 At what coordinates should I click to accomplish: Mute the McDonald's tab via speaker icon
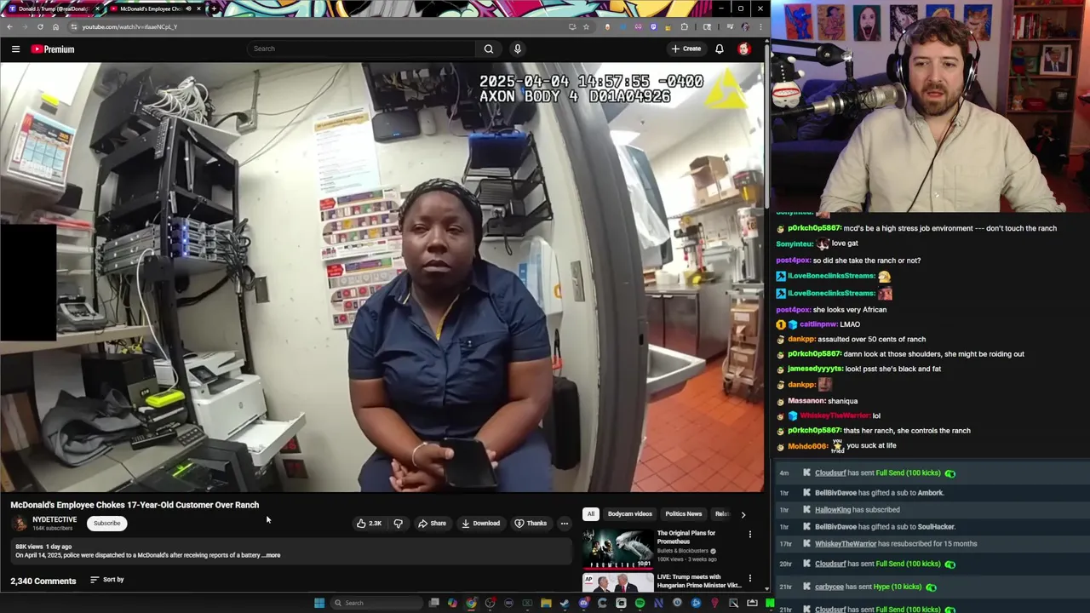(x=188, y=9)
